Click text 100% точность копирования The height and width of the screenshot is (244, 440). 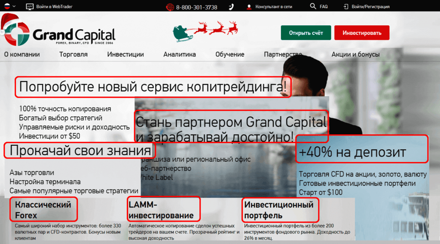(65, 108)
